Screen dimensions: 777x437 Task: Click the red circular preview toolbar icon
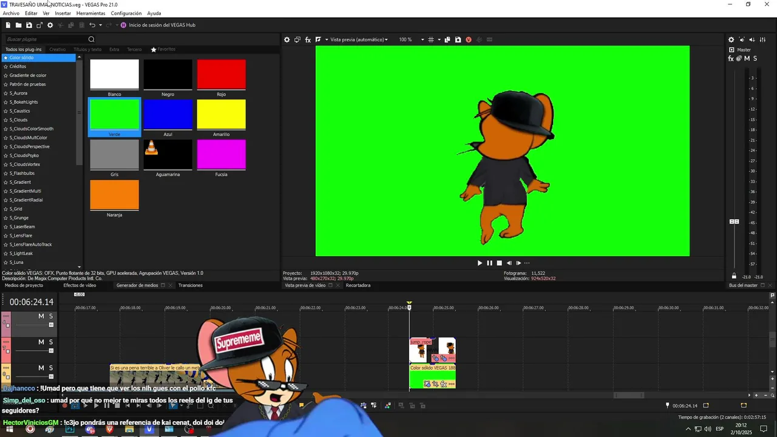pos(468,39)
